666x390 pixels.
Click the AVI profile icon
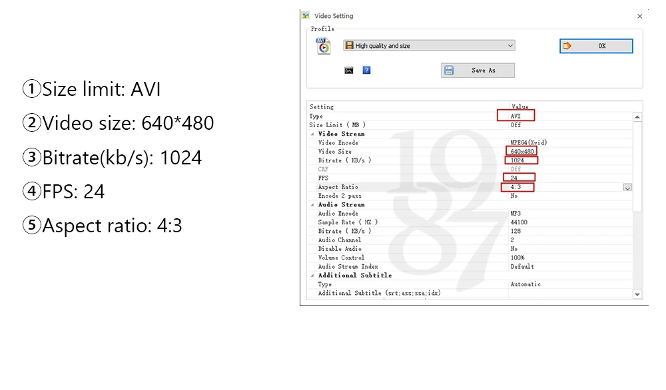click(x=323, y=46)
